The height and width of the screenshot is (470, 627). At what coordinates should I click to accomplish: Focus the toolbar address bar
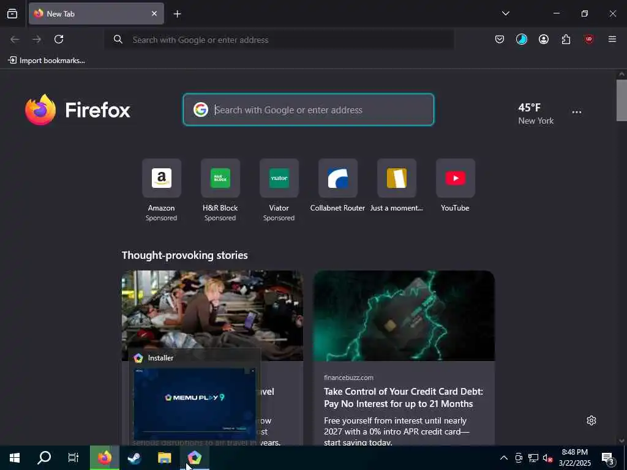(x=279, y=40)
